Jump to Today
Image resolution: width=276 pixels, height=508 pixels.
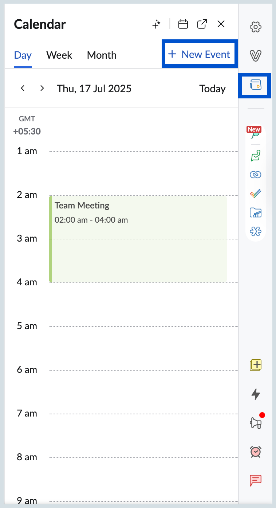212,88
